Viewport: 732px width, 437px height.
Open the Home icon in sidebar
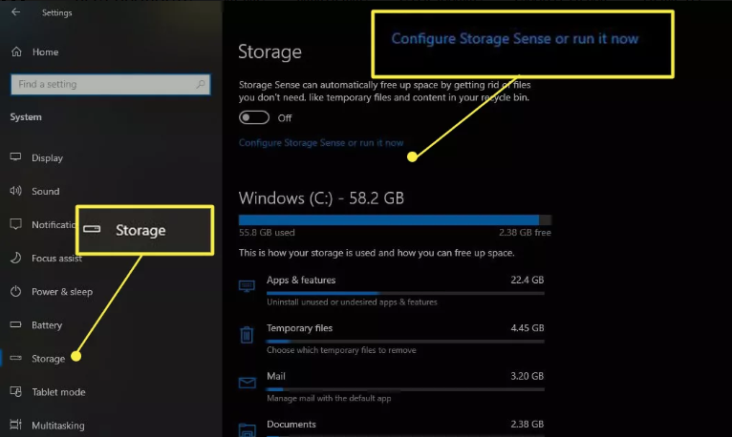coord(16,52)
